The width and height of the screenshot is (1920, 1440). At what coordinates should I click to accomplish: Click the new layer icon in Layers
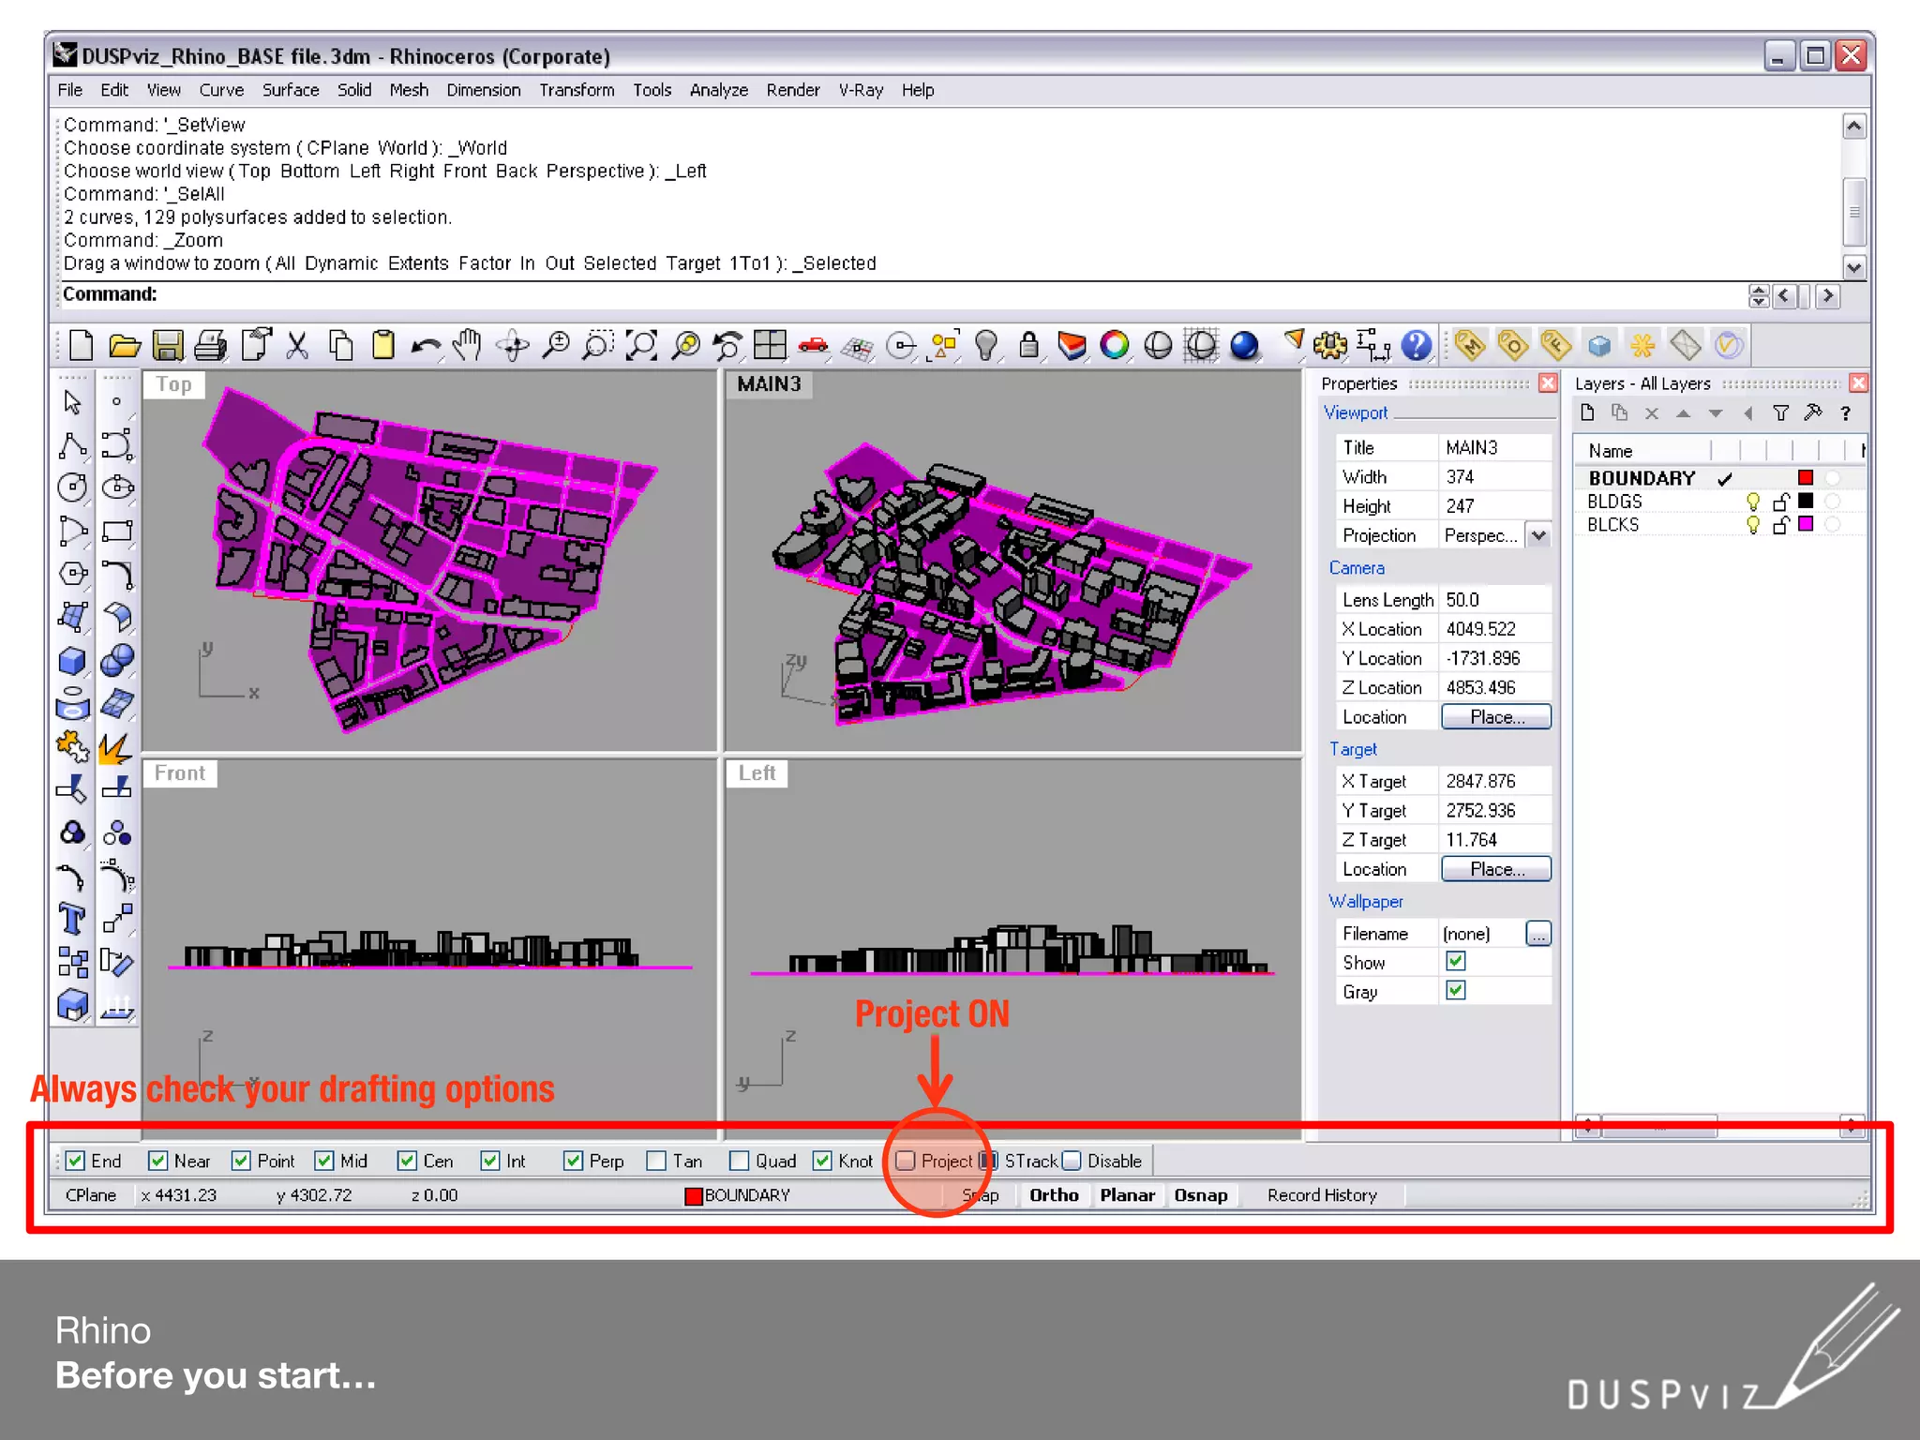coord(1587,413)
